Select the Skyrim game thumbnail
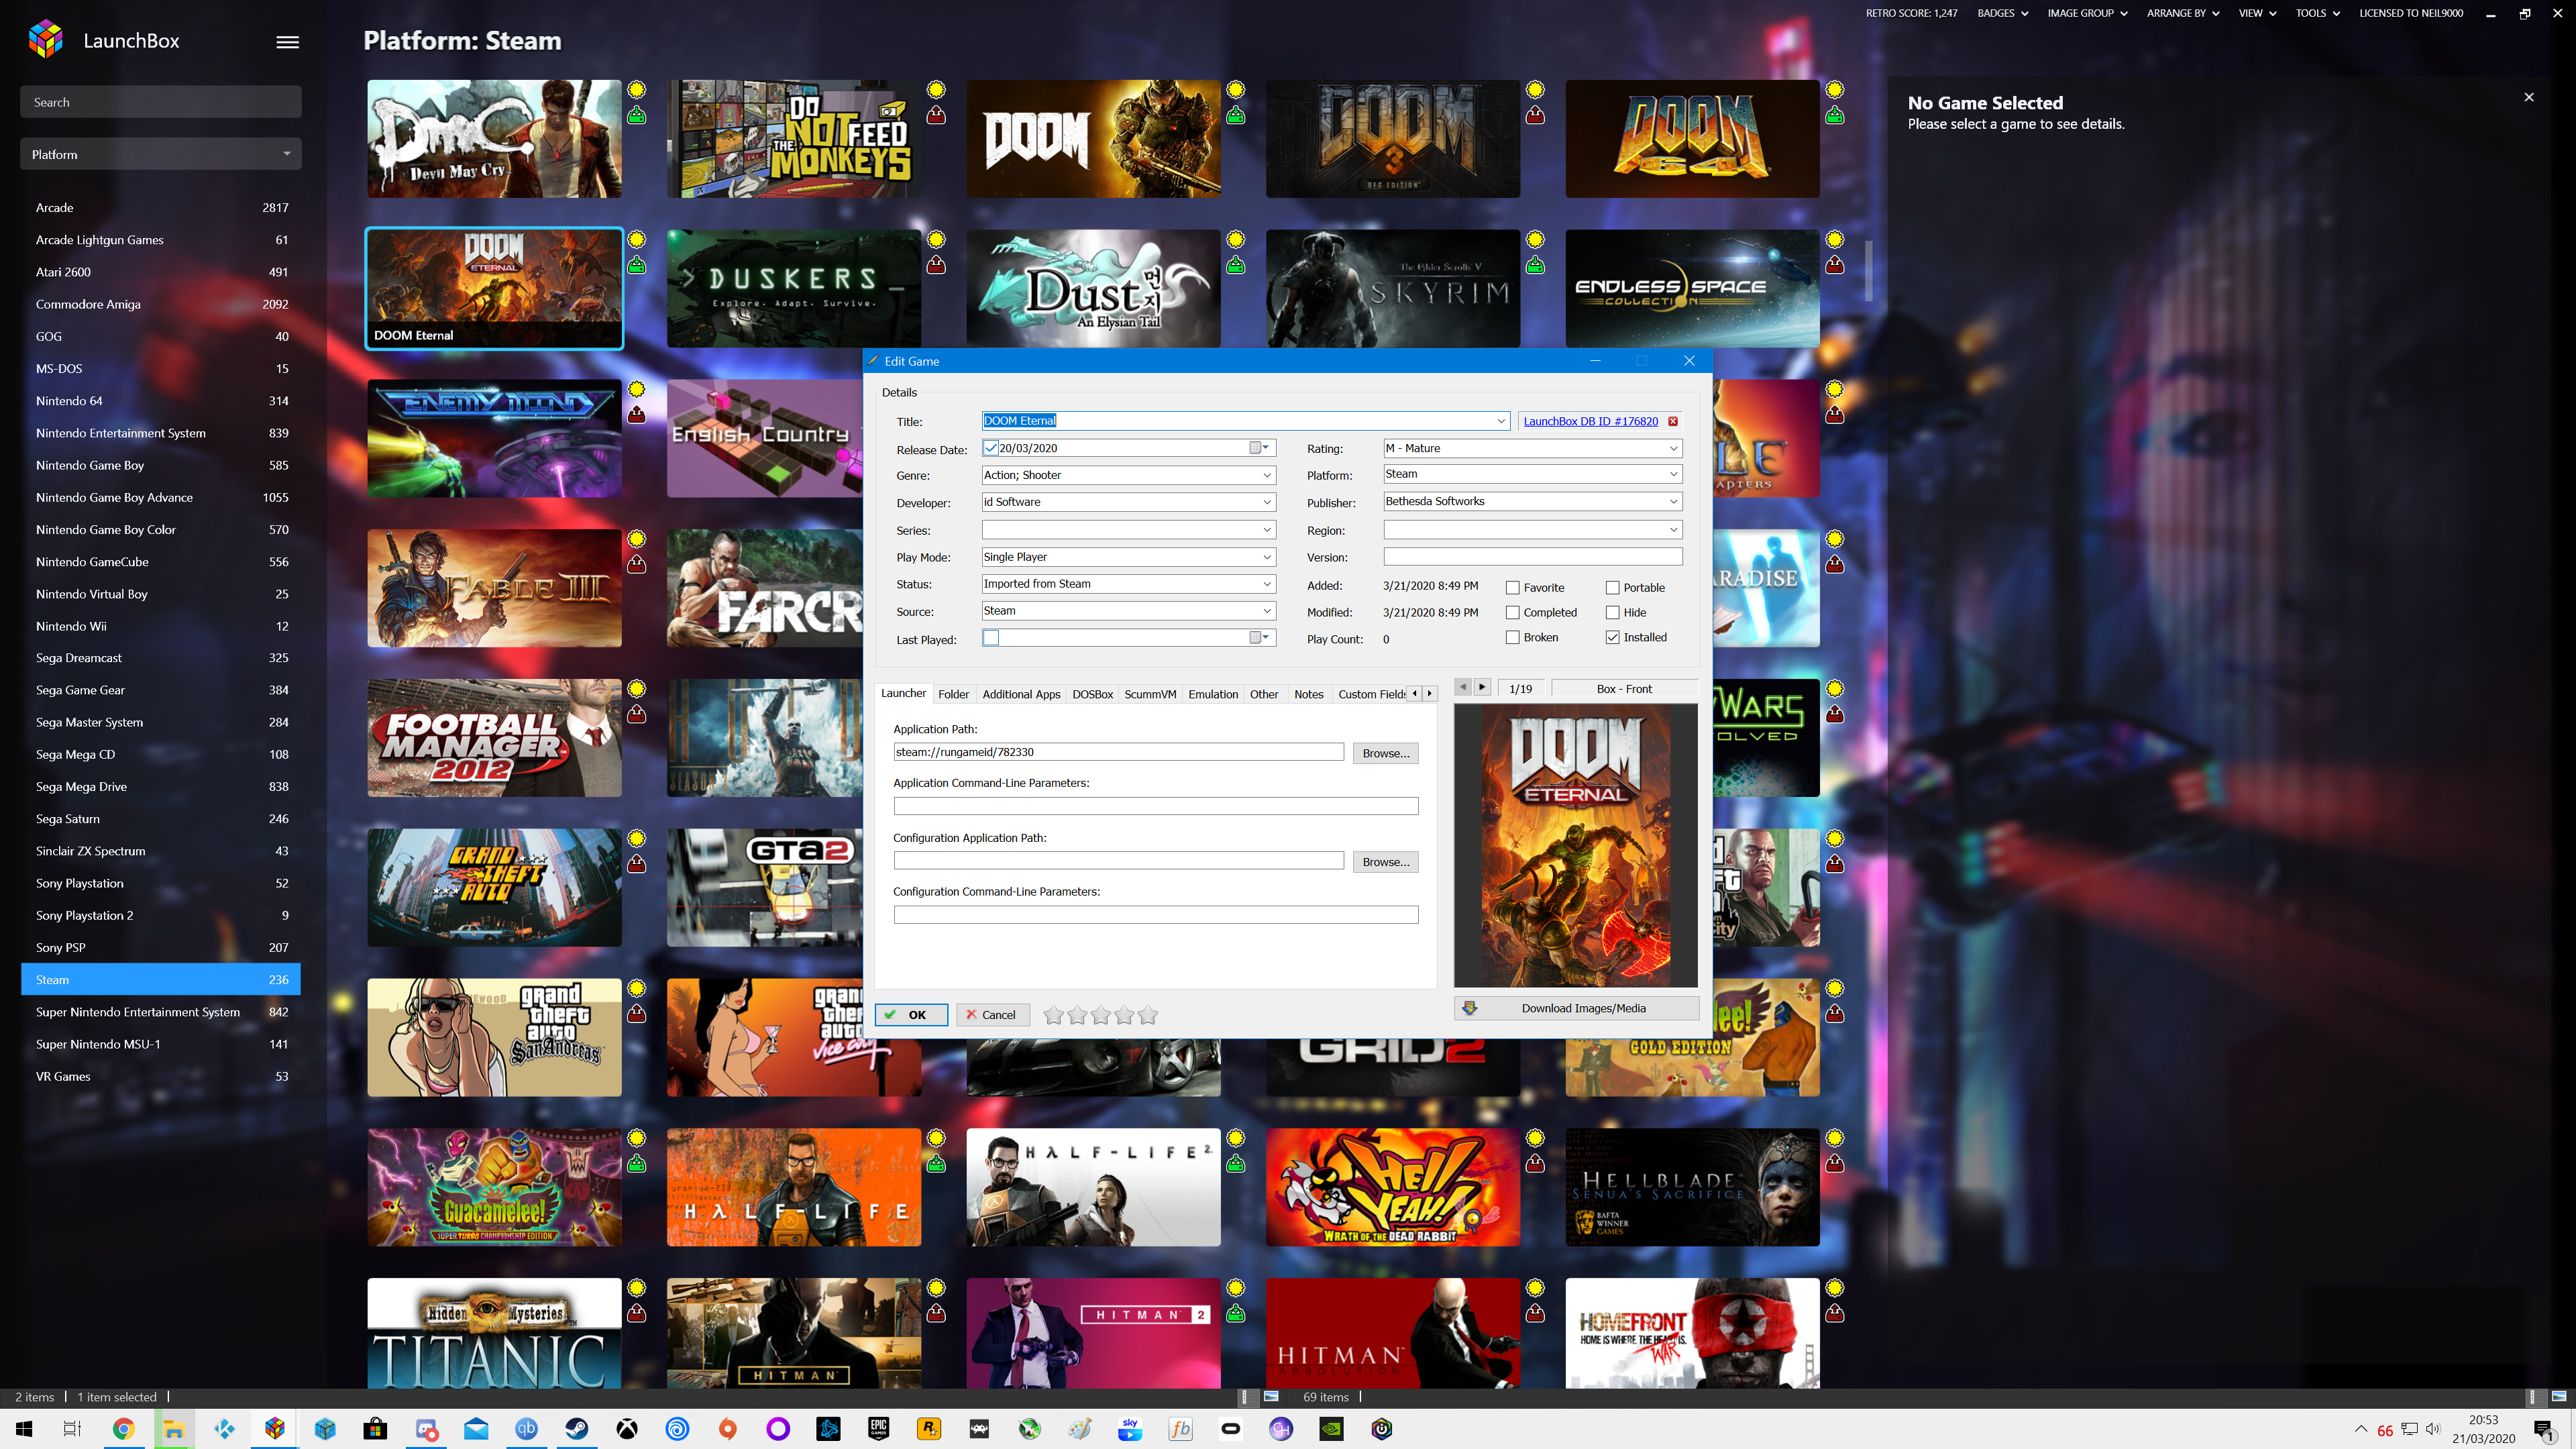Screen dimensions: 2576x1449 1392,288
